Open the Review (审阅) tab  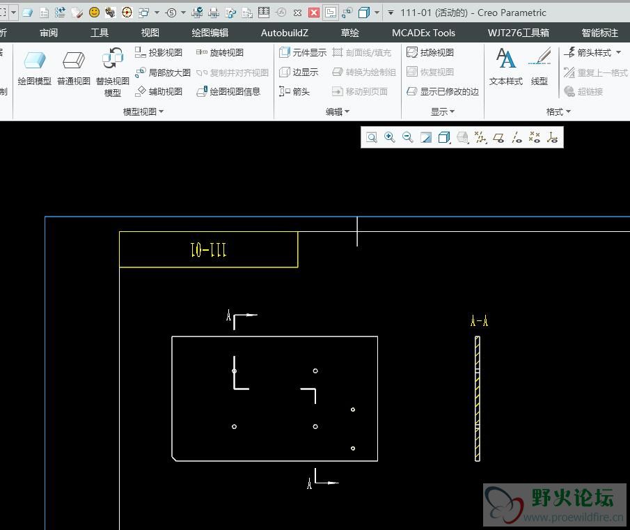pos(49,33)
